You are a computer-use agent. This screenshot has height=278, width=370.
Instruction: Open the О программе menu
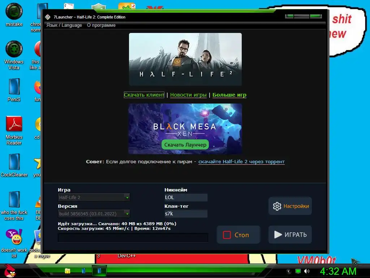click(x=101, y=25)
